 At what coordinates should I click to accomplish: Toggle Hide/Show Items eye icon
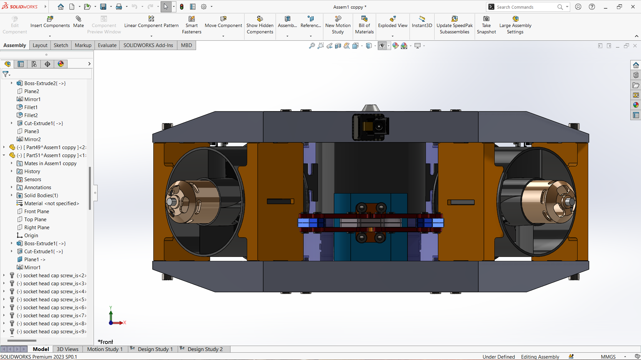click(382, 46)
